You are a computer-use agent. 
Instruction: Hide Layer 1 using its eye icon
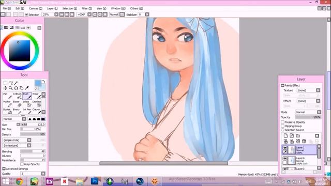pyautogui.click(x=285, y=148)
